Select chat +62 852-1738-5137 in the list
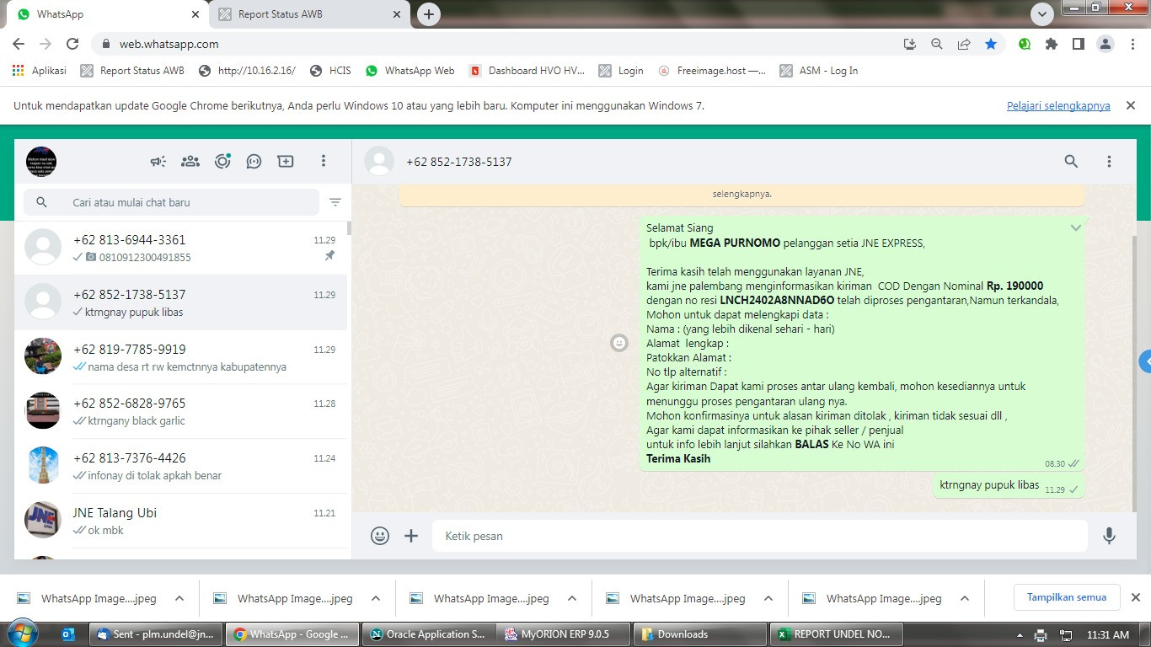 click(x=181, y=302)
